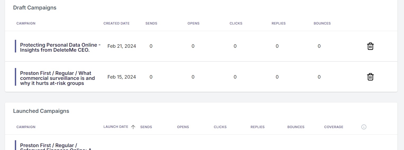Click the info icon beside Coverage
The height and width of the screenshot is (150, 404).
point(364,127)
